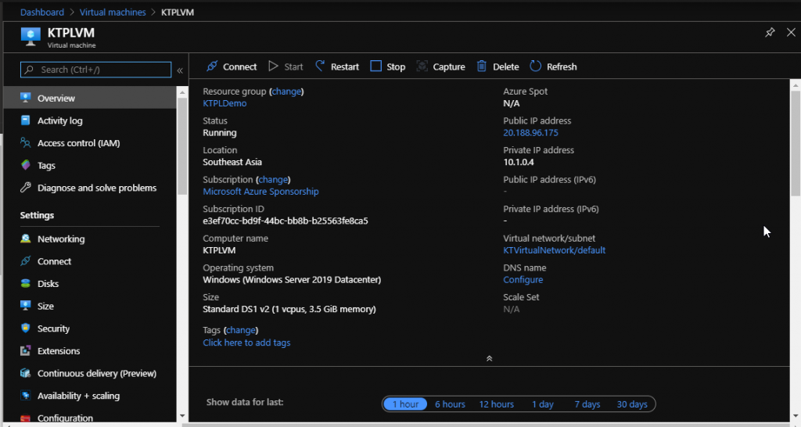
Task: Open the Overview menu item
Action: coord(90,98)
